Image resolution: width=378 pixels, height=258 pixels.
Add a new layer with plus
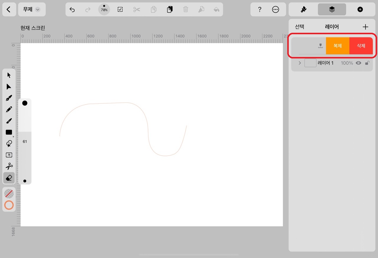coord(365,27)
